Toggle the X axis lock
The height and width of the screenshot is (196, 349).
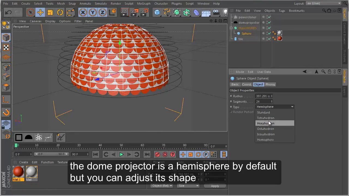83,12
